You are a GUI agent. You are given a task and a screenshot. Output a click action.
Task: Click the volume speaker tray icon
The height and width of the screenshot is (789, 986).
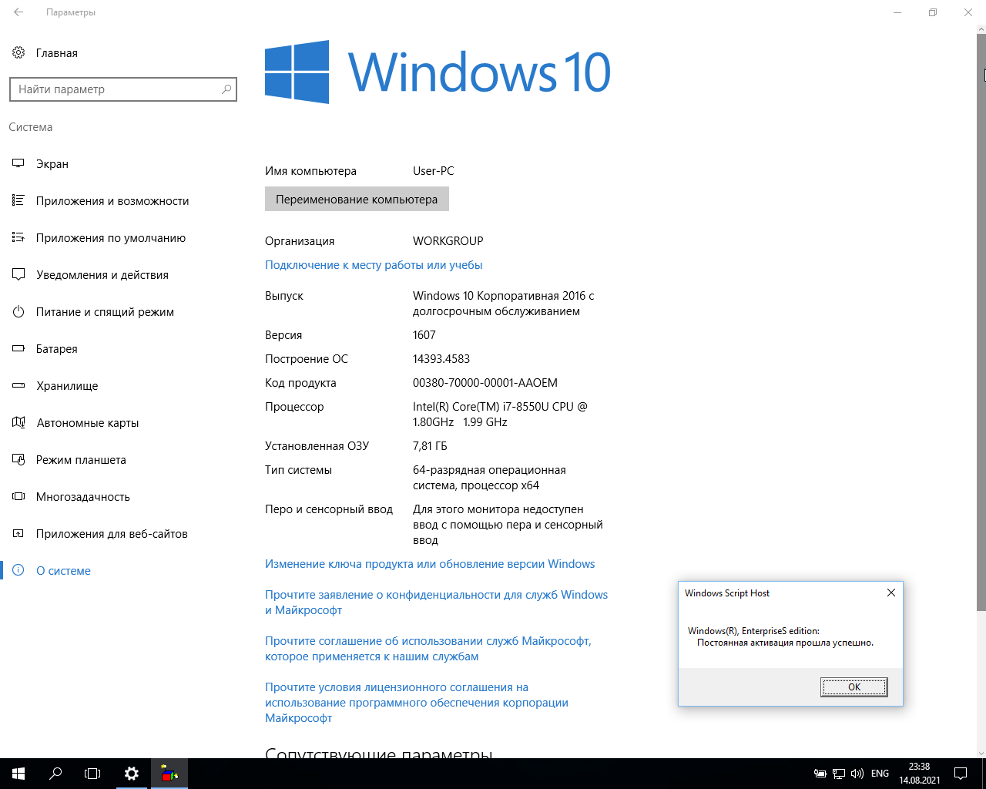[x=857, y=774]
